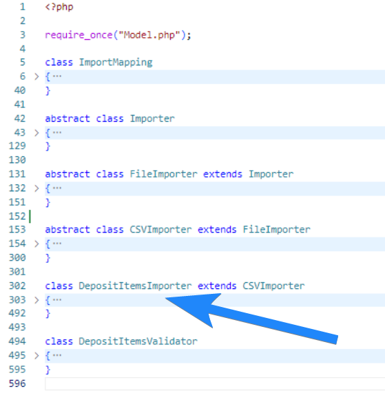Click line number 596 in the gutter
Image resolution: width=385 pixels, height=404 pixels.
click(17, 383)
